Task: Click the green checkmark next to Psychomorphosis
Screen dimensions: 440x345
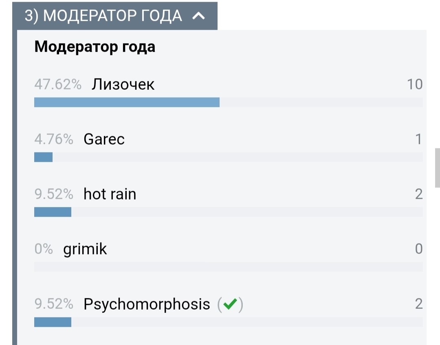Action: click(x=230, y=304)
